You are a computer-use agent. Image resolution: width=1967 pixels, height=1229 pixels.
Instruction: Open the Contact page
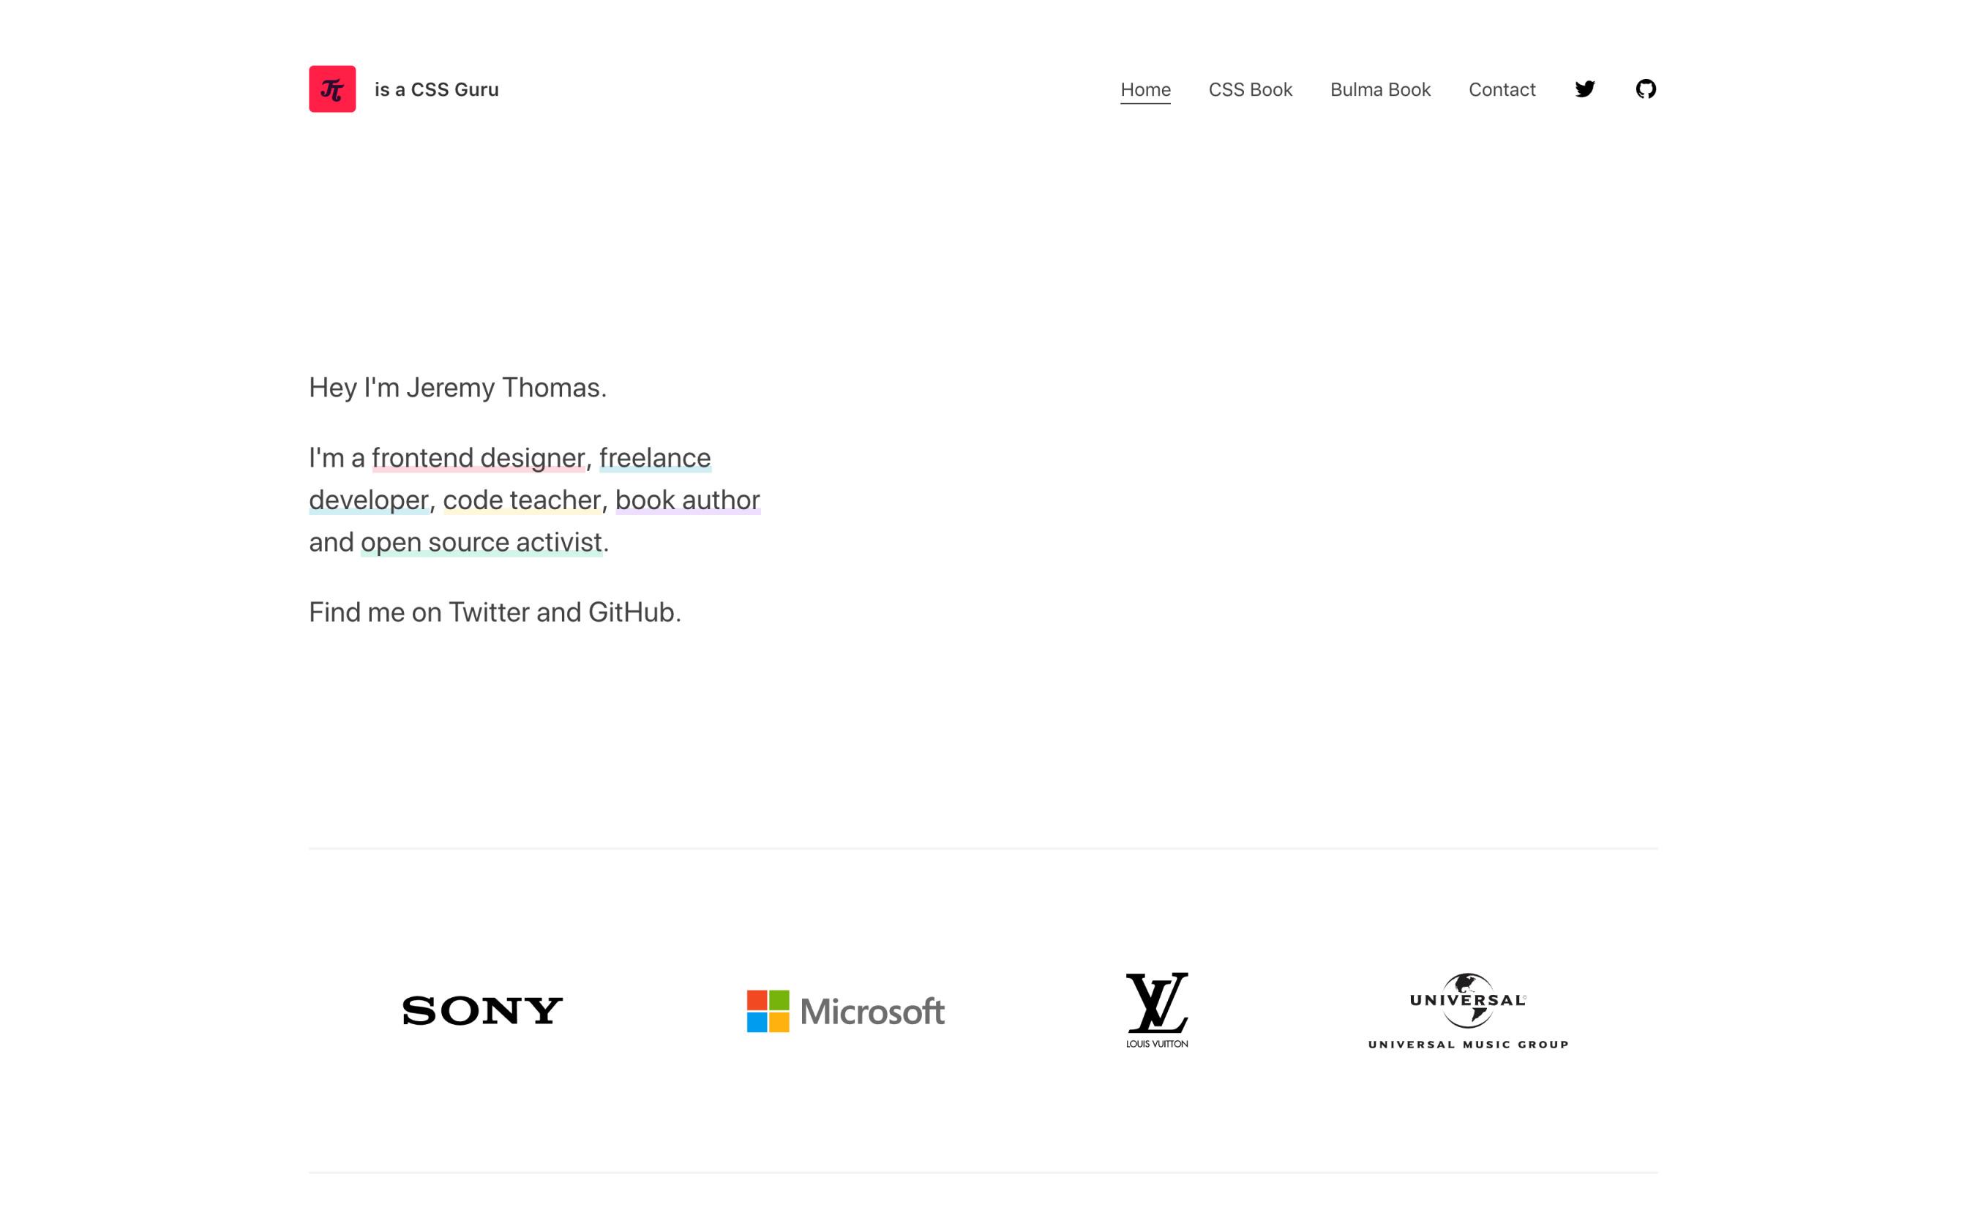(1502, 89)
